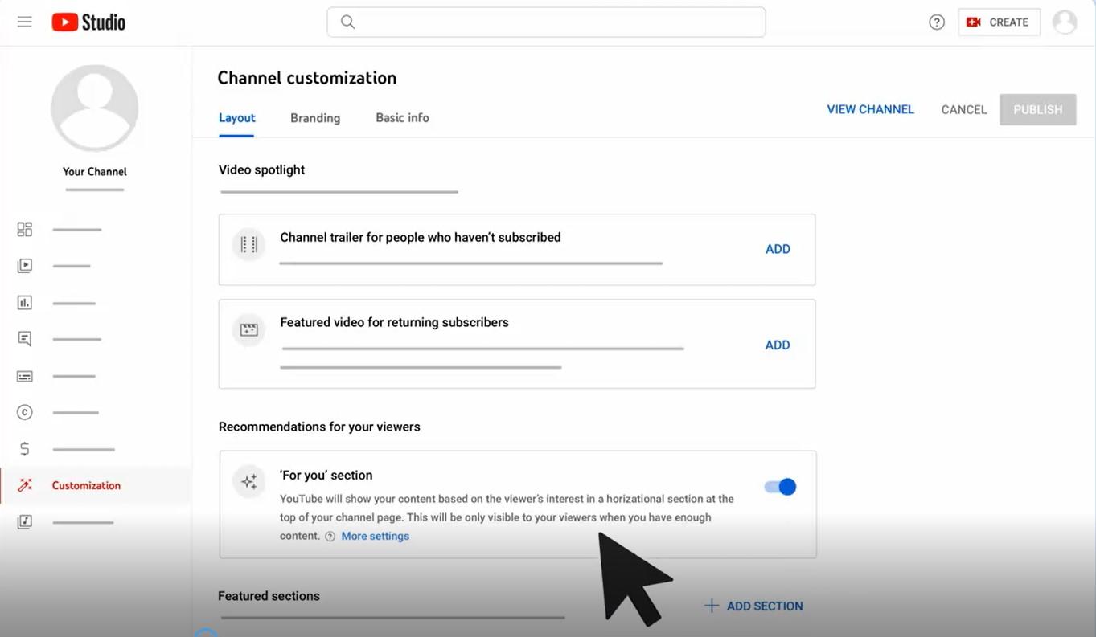Viewport: 1096px width, 637px height.
Task: Click in the search input field
Action: click(555, 22)
